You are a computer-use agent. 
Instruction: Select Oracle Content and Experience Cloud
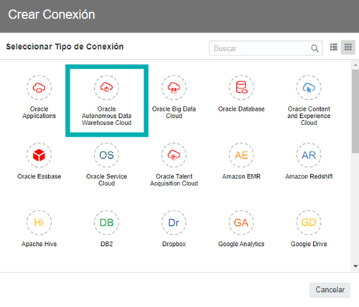tap(309, 88)
